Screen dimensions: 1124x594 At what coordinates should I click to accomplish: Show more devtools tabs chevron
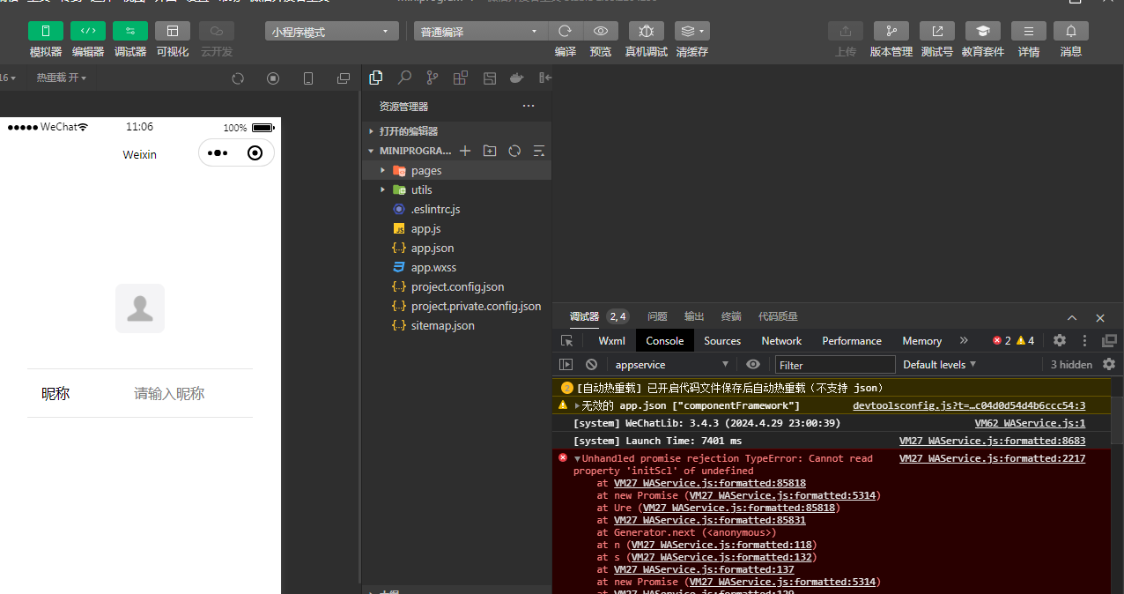pyautogui.click(x=964, y=340)
